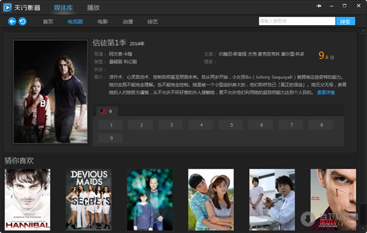Viewport: 367px width, 233px height.
Task: Minimize the 天行影音 window
Action: point(332,6)
